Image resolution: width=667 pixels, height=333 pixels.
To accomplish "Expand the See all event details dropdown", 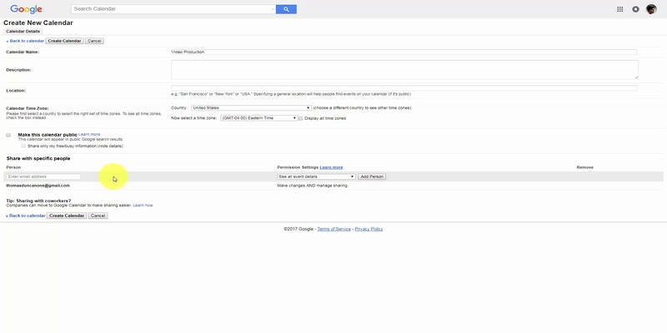I will pos(317,176).
